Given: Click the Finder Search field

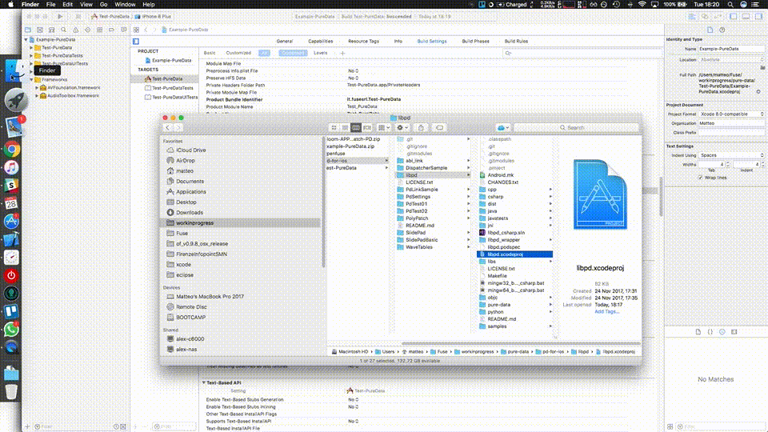Looking at the screenshot, I should (577, 127).
